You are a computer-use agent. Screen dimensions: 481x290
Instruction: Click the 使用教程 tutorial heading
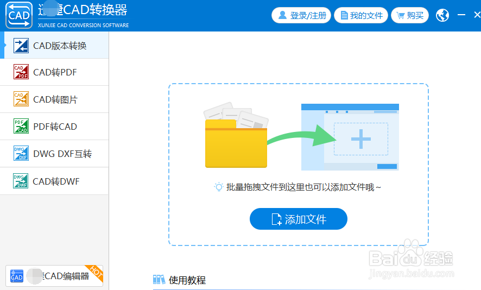pos(187,280)
